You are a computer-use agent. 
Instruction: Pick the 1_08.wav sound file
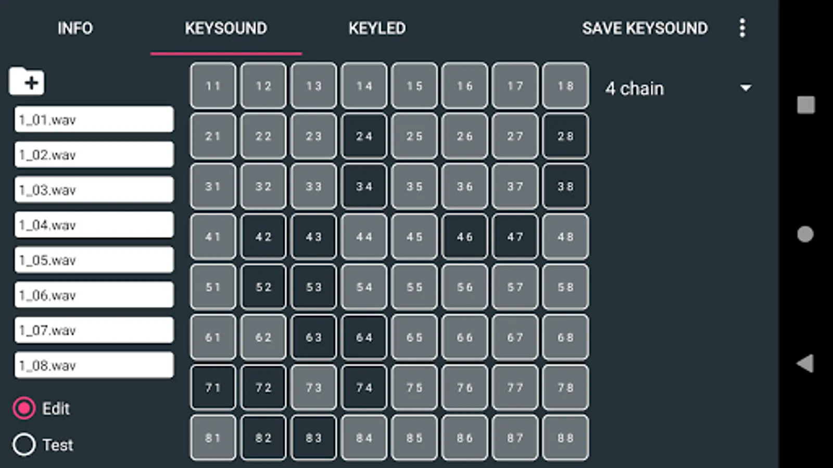(94, 365)
